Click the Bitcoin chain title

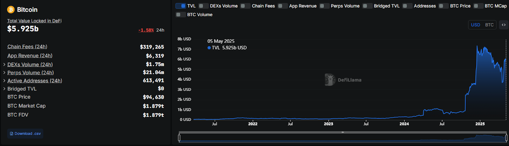pyautogui.click(x=27, y=10)
